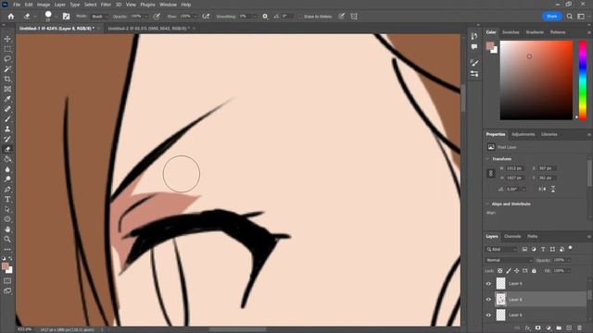
Task: Click the layer Fill percentage field
Action: coord(560,271)
